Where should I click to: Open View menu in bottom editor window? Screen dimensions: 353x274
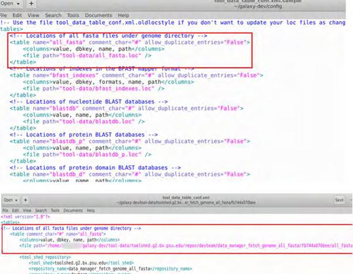click(x=27, y=211)
